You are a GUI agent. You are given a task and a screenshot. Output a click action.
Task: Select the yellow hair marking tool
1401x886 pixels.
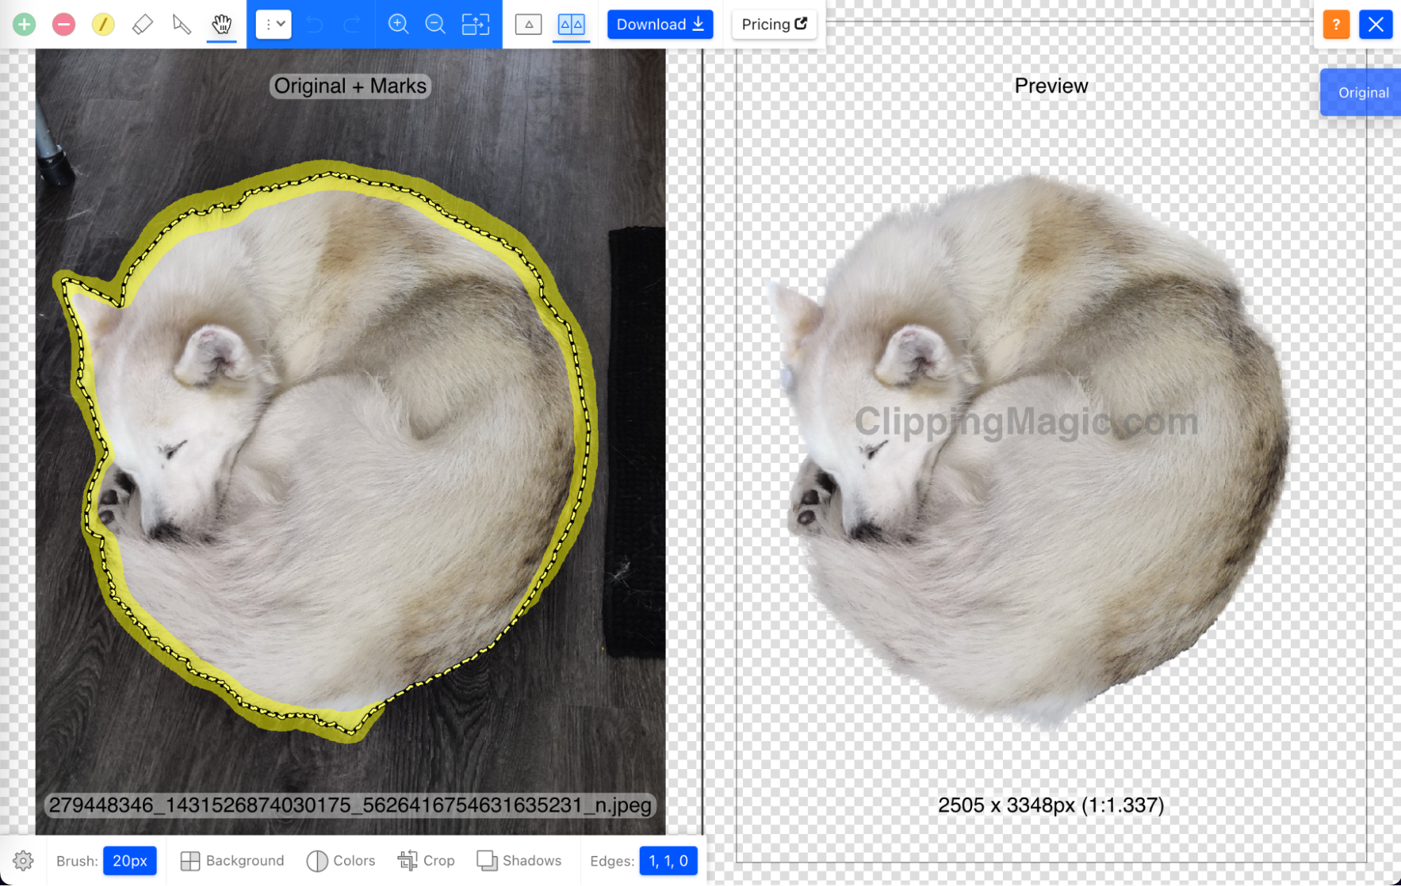[103, 24]
